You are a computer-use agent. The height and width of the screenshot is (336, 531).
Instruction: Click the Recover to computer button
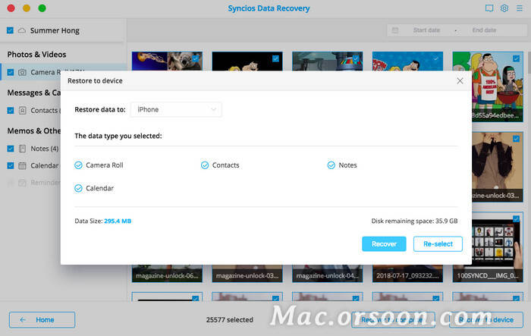(393, 320)
